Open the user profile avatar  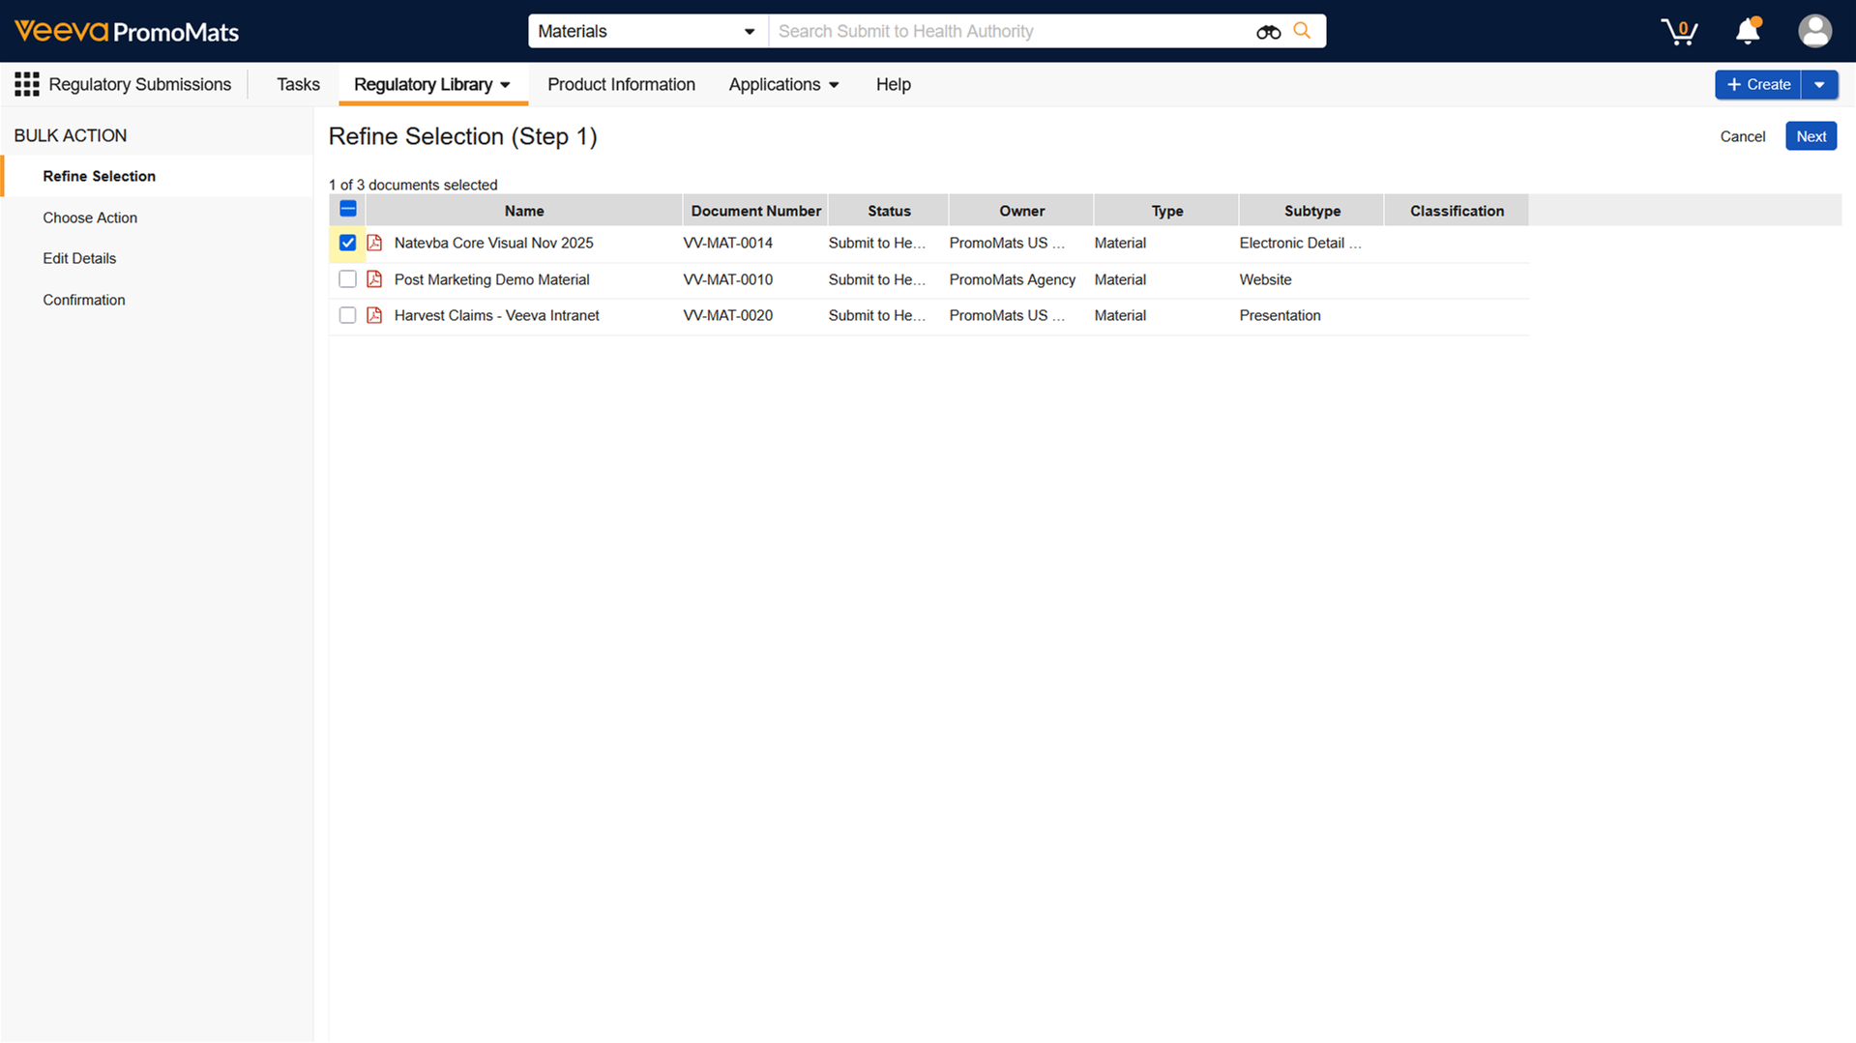tap(1814, 31)
